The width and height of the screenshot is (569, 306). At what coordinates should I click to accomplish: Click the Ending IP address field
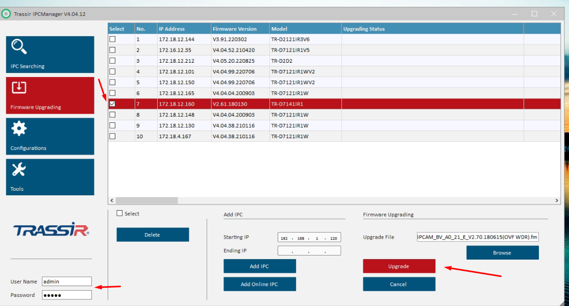(309, 251)
